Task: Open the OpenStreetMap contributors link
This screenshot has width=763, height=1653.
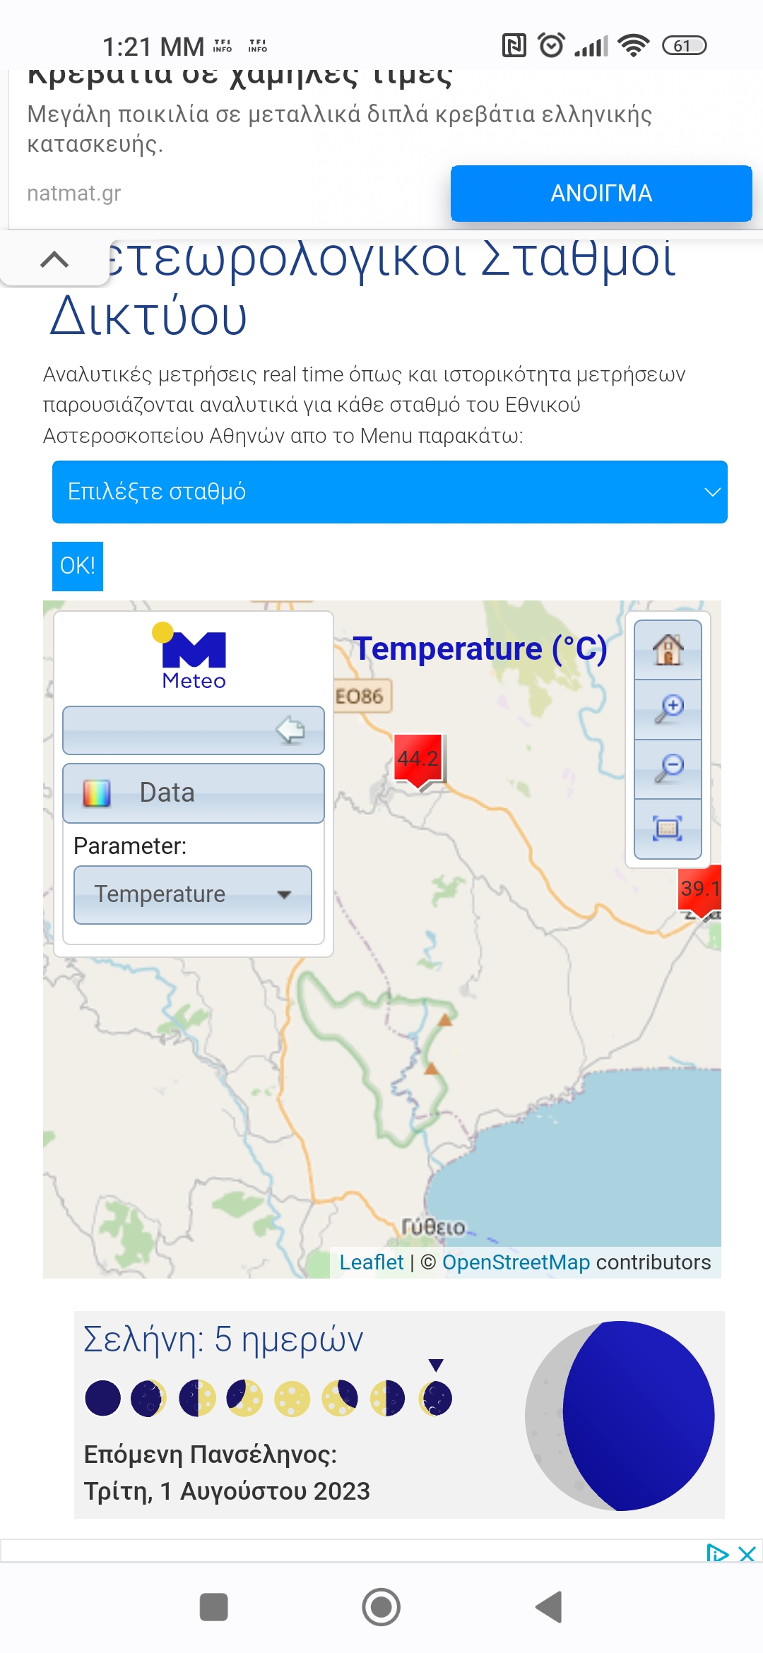Action: click(516, 1262)
